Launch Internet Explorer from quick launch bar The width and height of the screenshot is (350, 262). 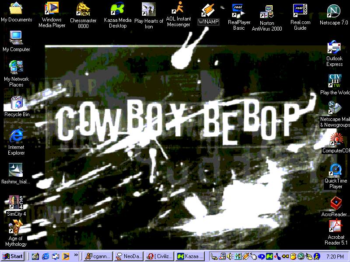tap(45, 256)
